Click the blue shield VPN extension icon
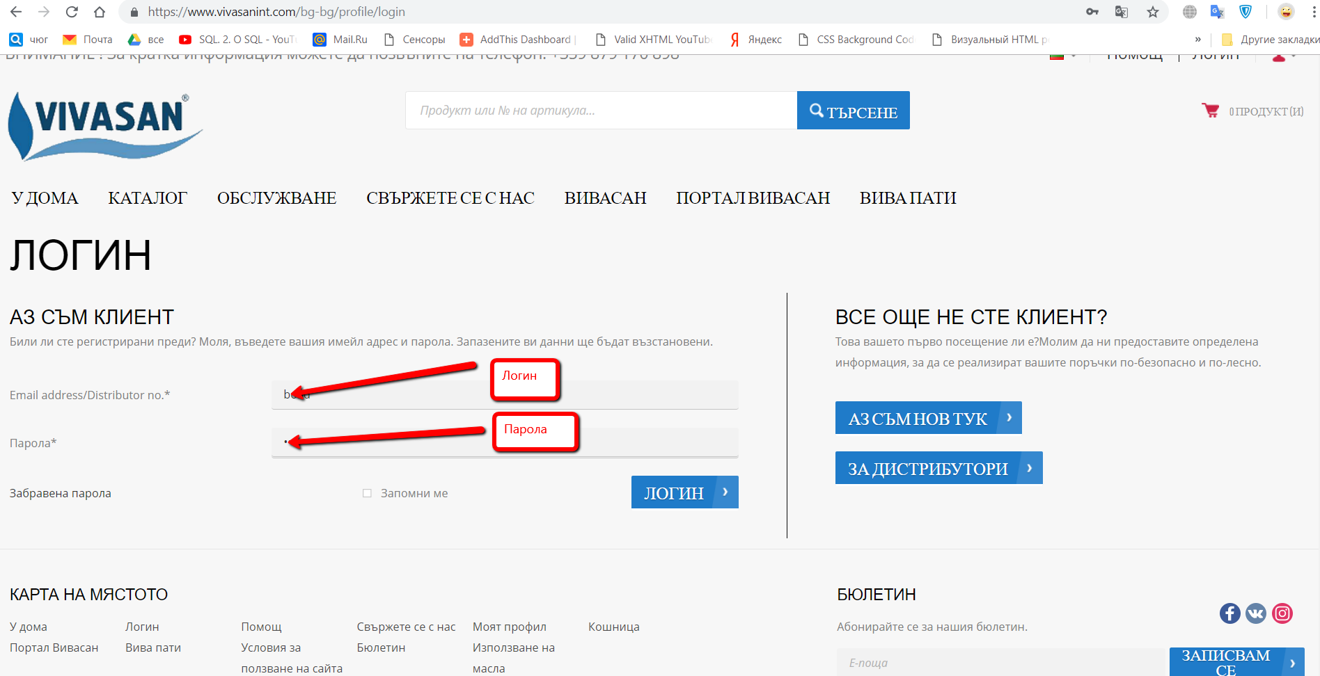This screenshot has width=1320, height=676. [x=1246, y=12]
